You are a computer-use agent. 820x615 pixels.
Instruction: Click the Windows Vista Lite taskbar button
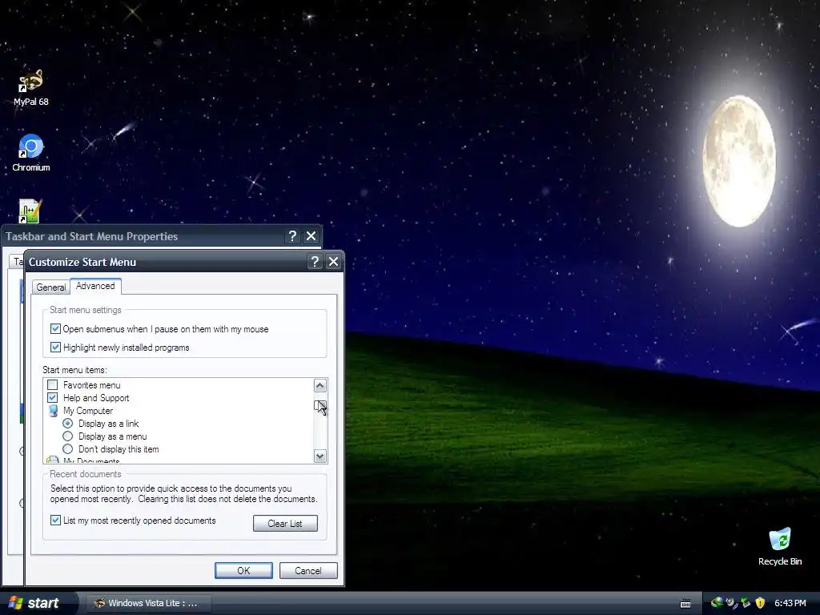148,603
